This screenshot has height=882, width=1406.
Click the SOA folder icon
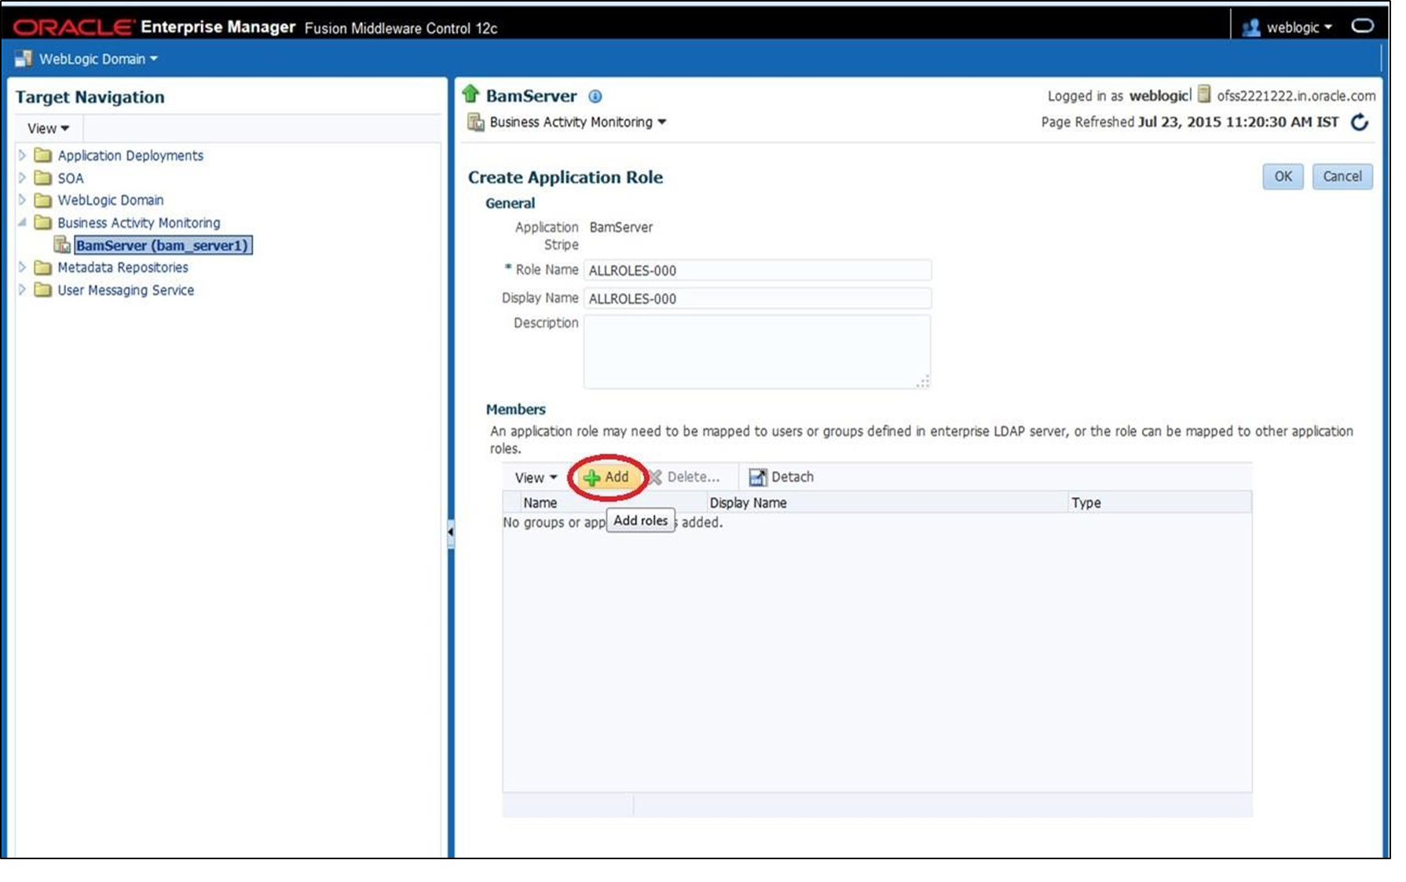43,178
